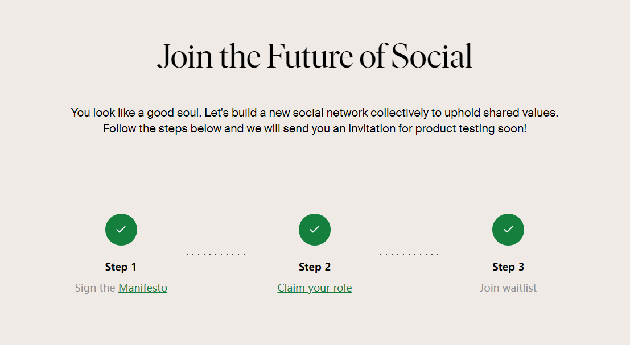
Task: Click the green checkmark circle above Step 3
Action: coord(508,230)
